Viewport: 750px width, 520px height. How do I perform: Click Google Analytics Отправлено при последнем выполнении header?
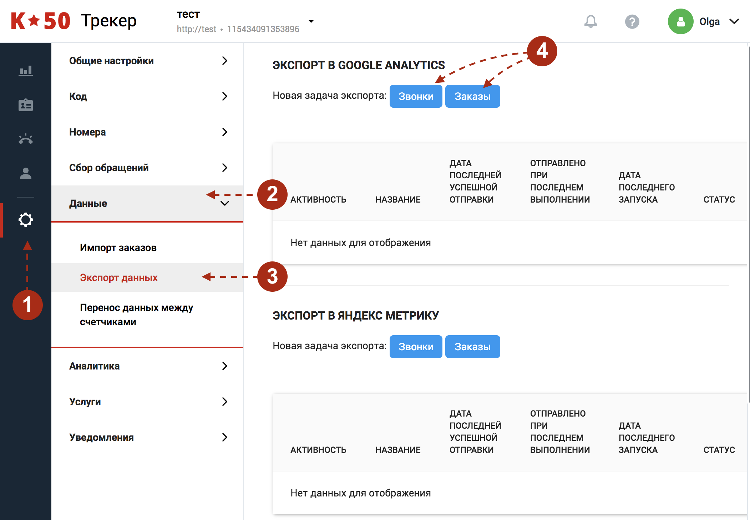tap(560, 181)
